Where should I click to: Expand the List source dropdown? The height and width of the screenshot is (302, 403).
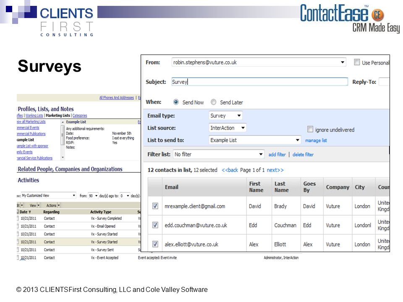[228, 128]
